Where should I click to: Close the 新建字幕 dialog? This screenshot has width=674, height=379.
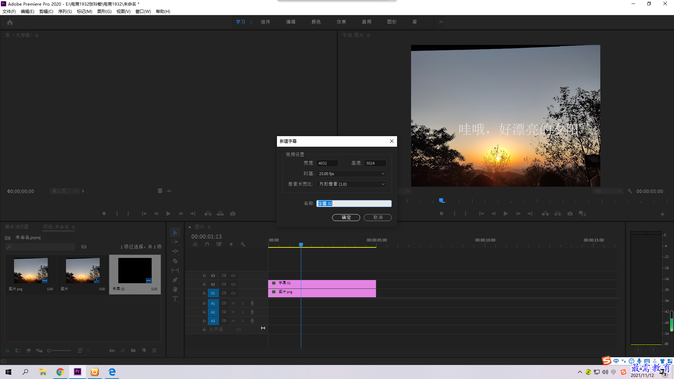coord(392,141)
